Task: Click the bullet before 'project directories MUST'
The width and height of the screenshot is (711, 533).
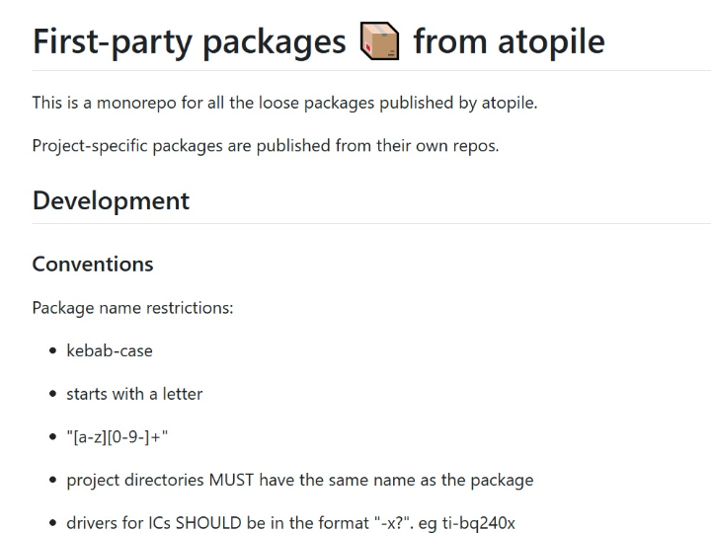Action: point(52,481)
